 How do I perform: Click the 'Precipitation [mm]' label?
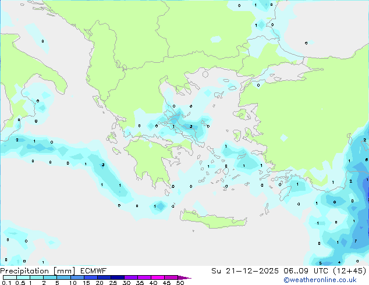38,271
